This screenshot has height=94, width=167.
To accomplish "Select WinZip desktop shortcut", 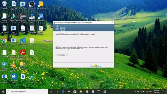I will coord(23,66).
